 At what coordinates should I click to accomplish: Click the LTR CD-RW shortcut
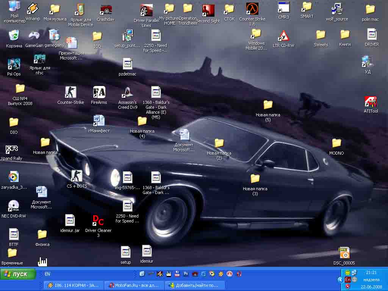[283, 36]
